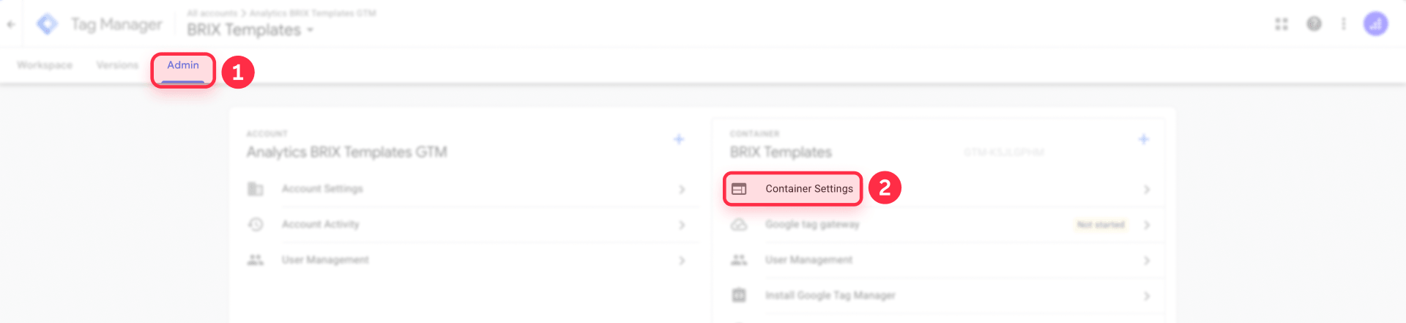1406x323 pixels.
Task: Click the All accounts breadcrumb
Action: pos(212,13)
